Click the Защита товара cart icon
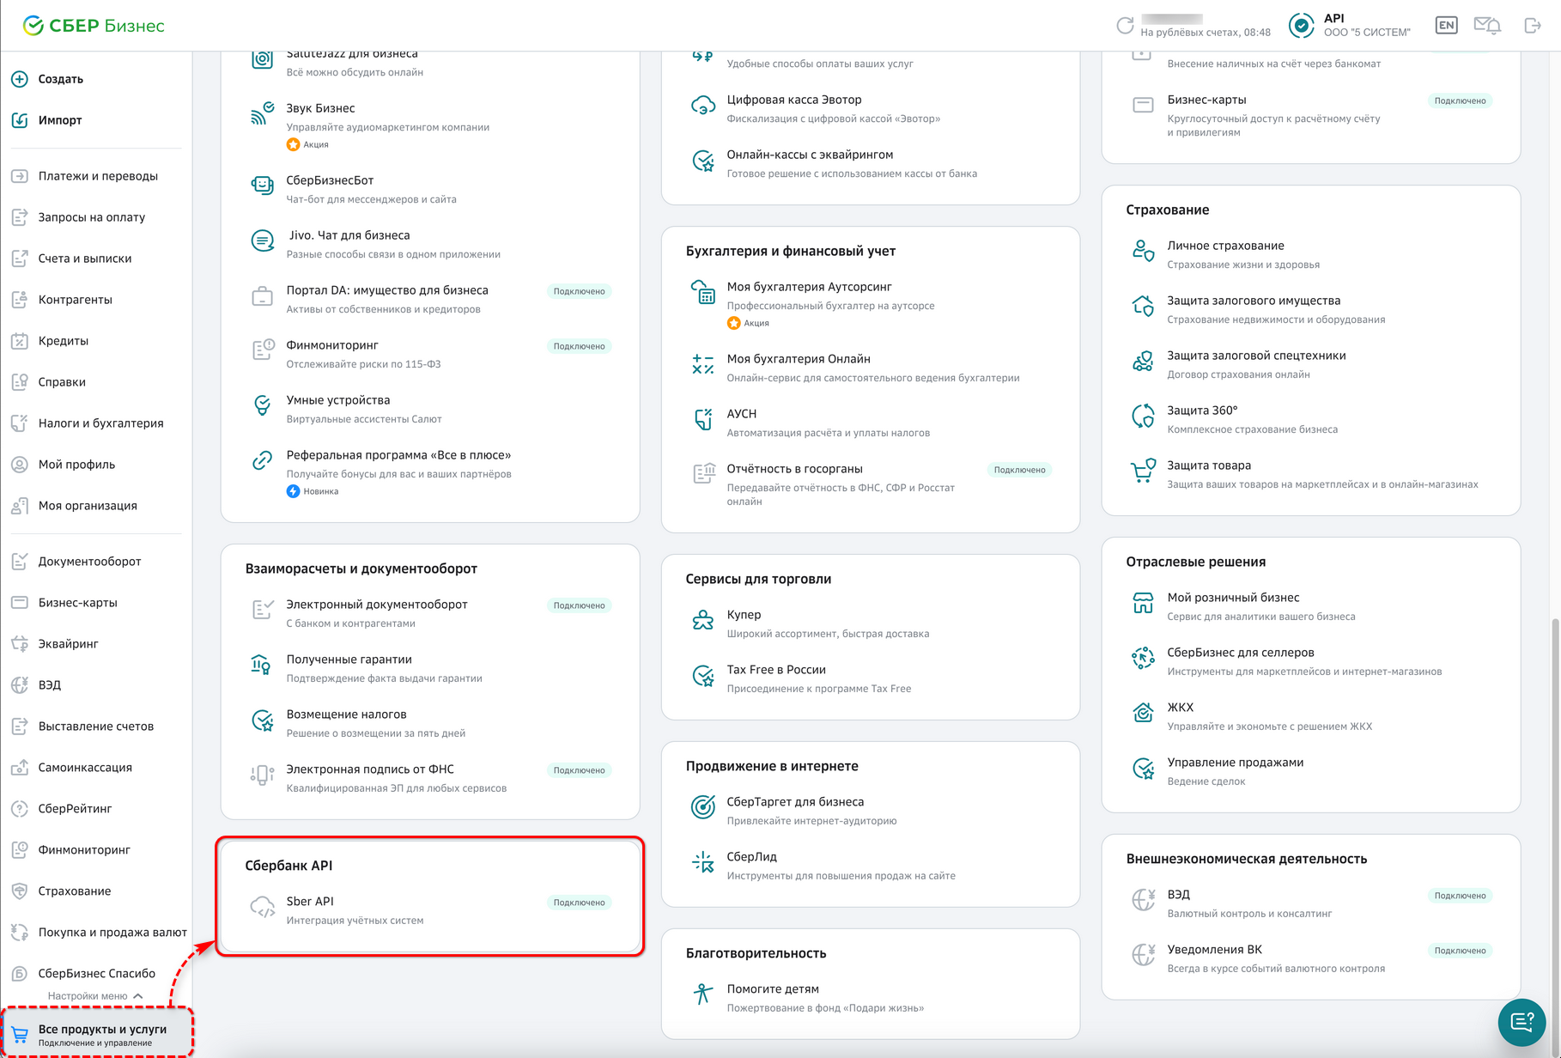Screen dimensions: 1561x1058 [x=1143, y=471]
